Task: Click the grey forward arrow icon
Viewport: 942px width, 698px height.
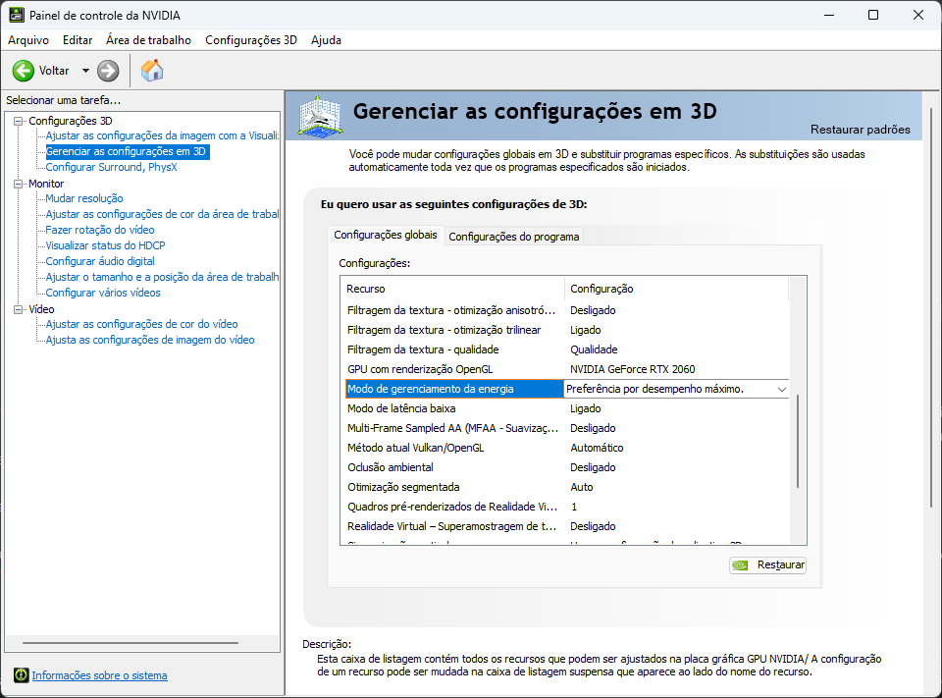Action: [x=108, y=71]
